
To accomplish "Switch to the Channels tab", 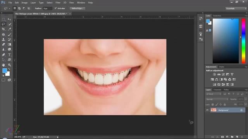I will (217, 90).
